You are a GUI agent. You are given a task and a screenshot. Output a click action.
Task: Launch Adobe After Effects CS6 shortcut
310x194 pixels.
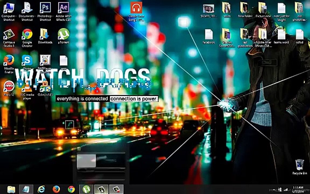[64, 12]
